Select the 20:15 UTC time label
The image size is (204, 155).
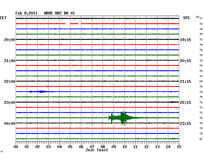pyautogui.click(x=185, y=61)
